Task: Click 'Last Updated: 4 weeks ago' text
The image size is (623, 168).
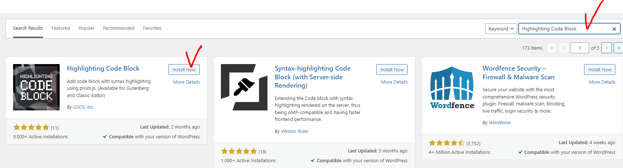Action: click(x=587, y=143)
